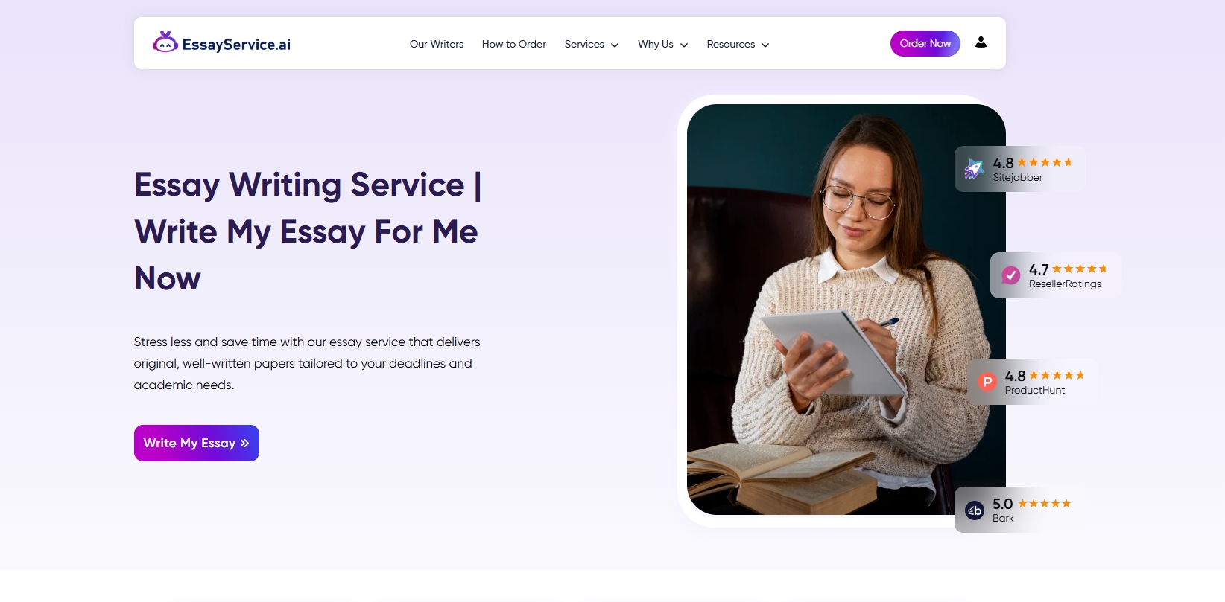Open the user account profile icon
The height and width of the screenshot is (602, 1225).
pos(981,42)
